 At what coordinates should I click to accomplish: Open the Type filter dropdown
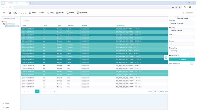pyautogui.click(x=182, y=37)
